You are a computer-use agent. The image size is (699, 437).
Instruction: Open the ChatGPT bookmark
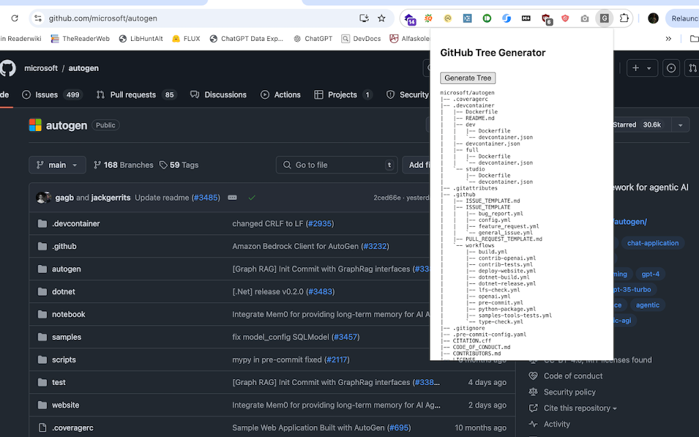(x=313, y=39)
